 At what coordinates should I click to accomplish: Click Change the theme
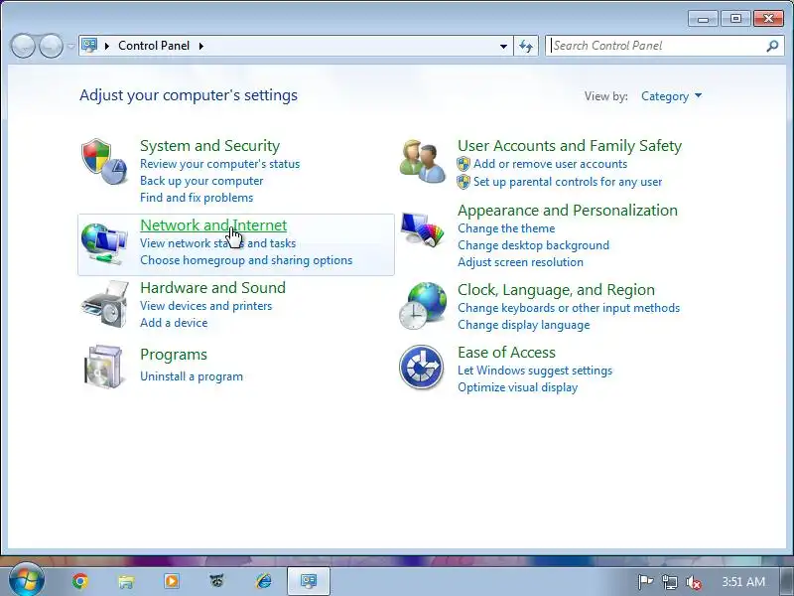click(x=506, y=228)
